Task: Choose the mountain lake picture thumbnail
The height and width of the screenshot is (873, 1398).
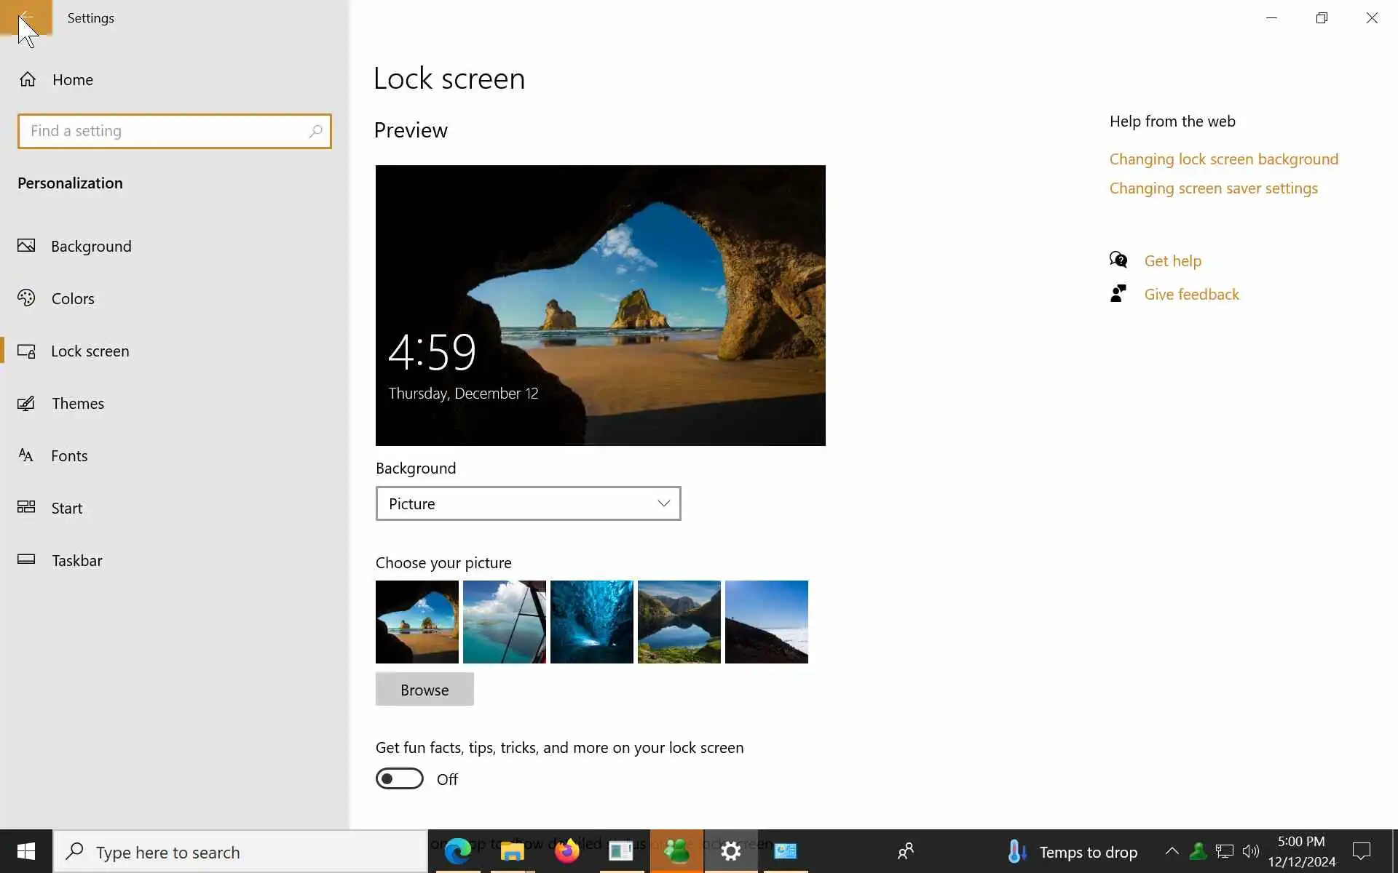Action: [679, 621]
